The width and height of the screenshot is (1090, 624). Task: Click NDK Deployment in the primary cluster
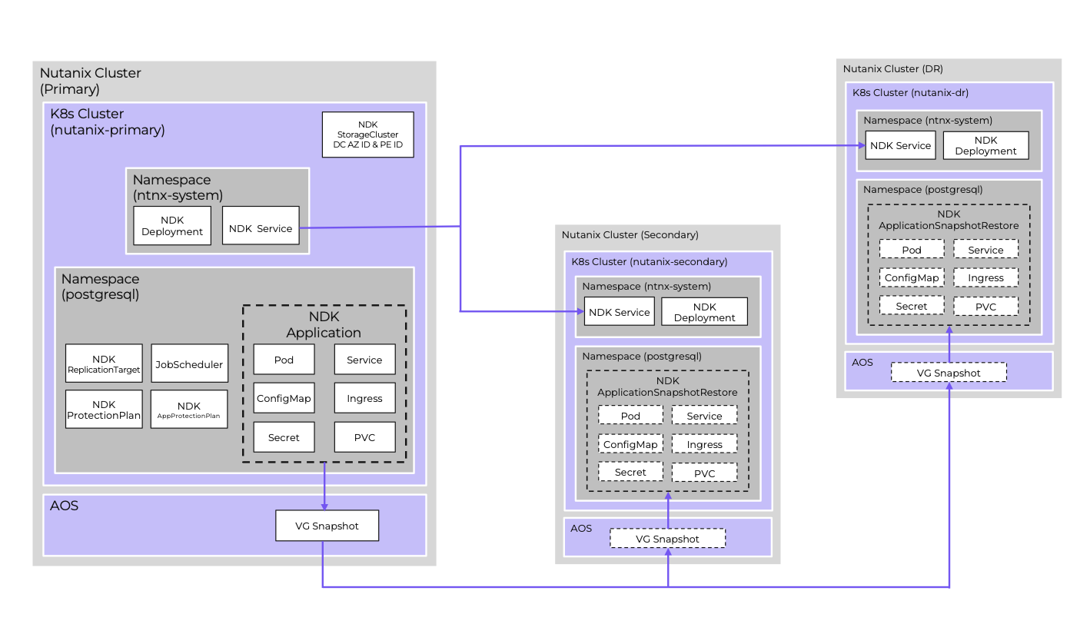pos(172,226)
